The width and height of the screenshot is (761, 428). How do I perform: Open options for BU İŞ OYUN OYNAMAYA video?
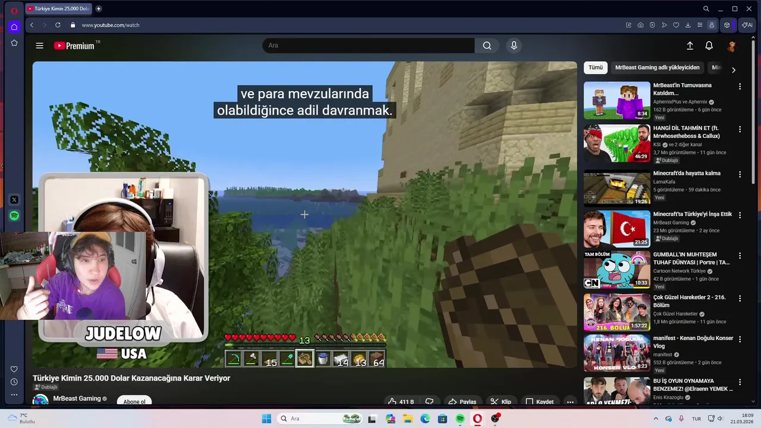point(740,382)
